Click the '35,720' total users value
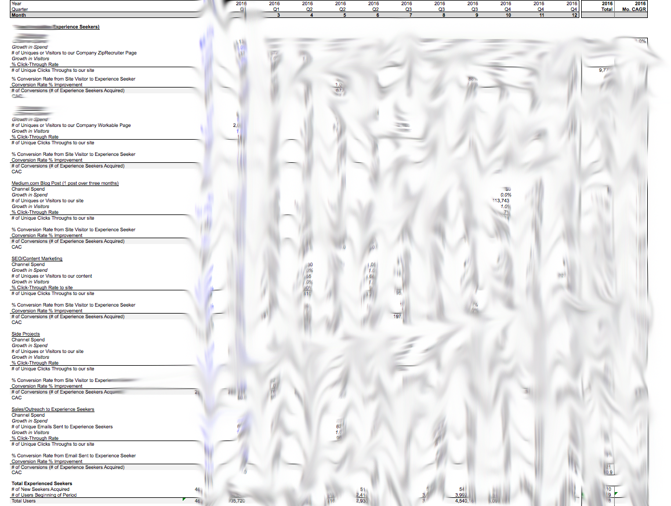The image size is (671, 506). pos(238,501)
